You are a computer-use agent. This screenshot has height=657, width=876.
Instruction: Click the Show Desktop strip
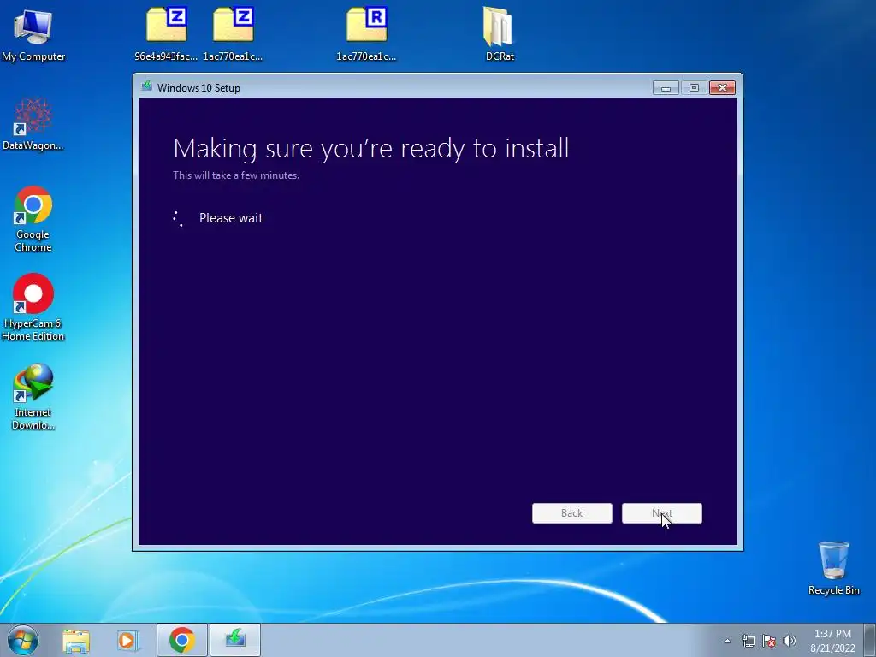pos(870,640)
